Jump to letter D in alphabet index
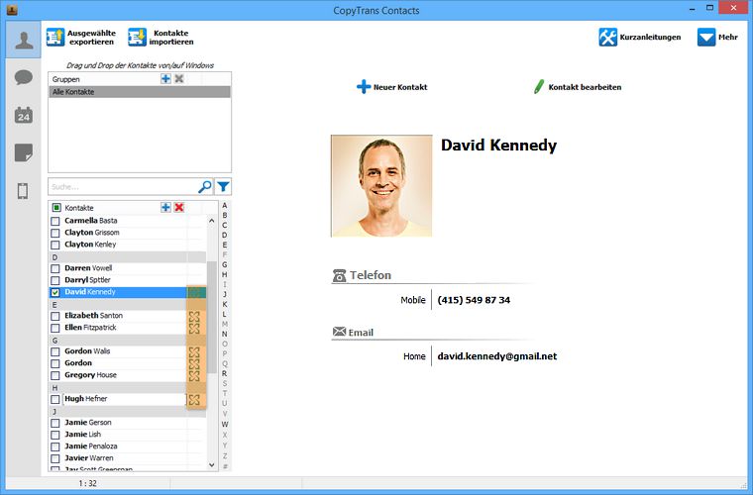 224,235
